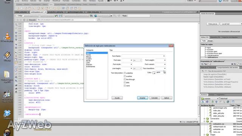Select Lista category in rule dialog

click(x=88, y=63)
